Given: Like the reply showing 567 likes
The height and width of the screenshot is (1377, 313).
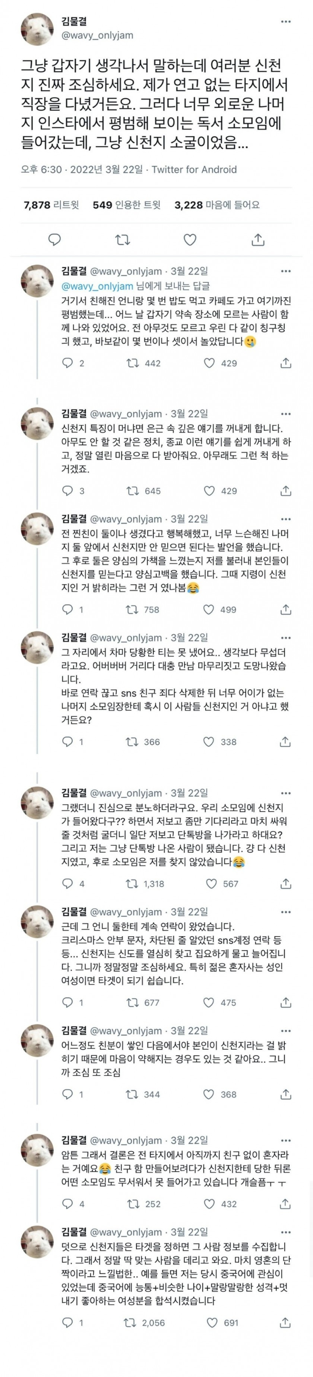Looking at the screenshot, I should pyautogui.click(x=212, y=884).
